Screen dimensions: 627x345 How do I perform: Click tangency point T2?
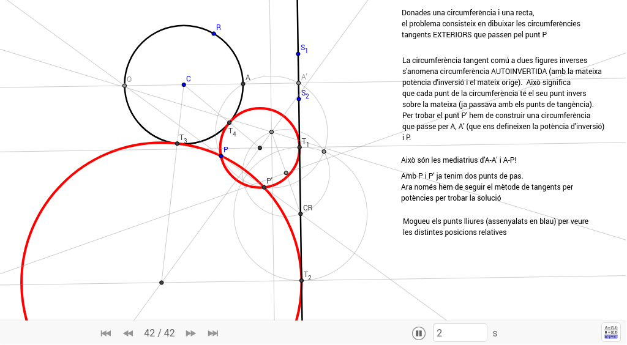point(301,280)
